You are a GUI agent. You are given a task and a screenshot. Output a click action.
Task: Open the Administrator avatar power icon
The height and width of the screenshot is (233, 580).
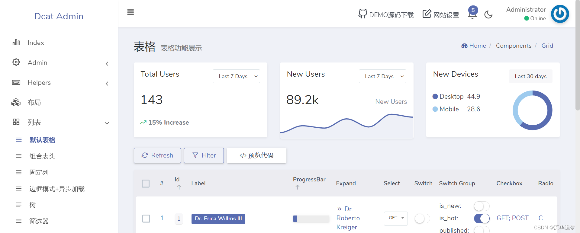click(x=560, y=14)
